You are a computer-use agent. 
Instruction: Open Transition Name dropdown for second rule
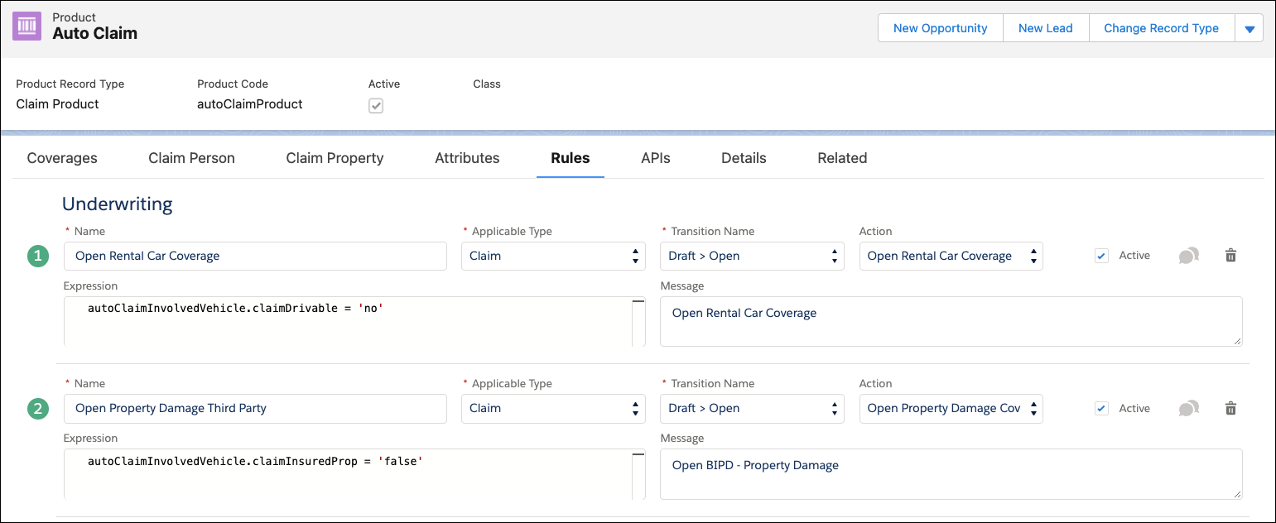tap(752, 408)
